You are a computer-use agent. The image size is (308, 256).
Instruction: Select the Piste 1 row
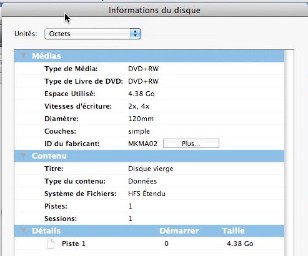(149, 244)
